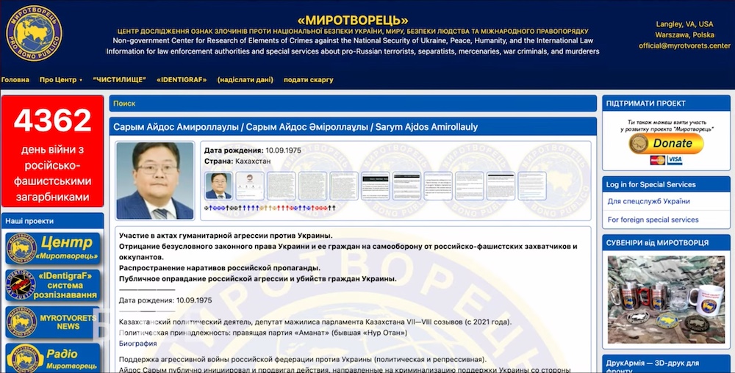Click the yellow Donate button
Image resolution: width=735 pixels, height=373 pixels.
click(665, 143)
